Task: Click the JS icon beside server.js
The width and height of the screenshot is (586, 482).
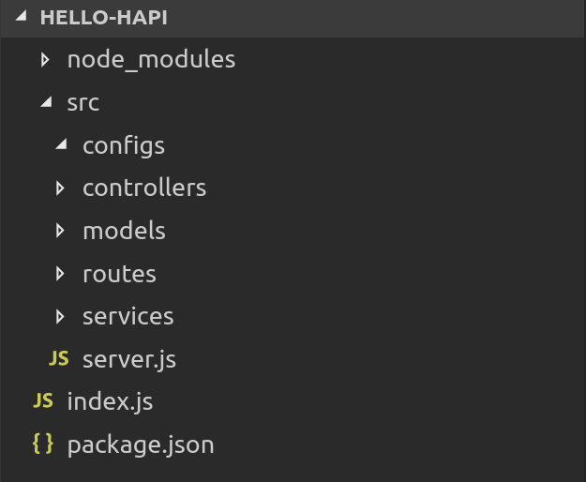Action: pos(58,358)
